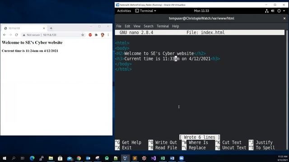289x162 pixels.
Task: Open GNOME Activities overview
Action: 124,11
